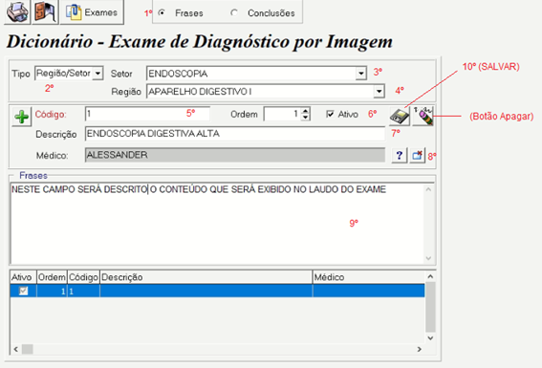
Task: Click the clear médico icon
Action: pyautogui.click(x=417, y=156)
